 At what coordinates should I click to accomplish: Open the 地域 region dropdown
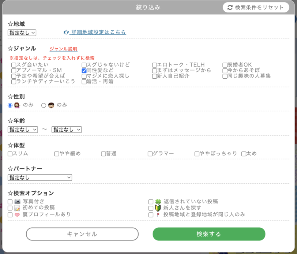22,33
